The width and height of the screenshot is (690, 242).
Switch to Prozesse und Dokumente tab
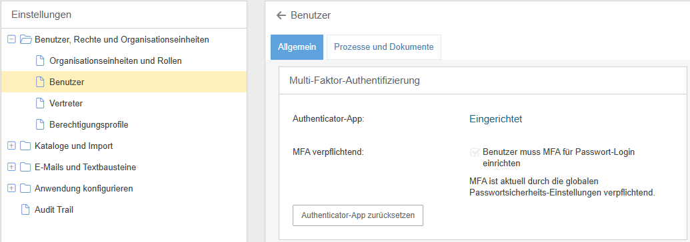tap(384, 47)
